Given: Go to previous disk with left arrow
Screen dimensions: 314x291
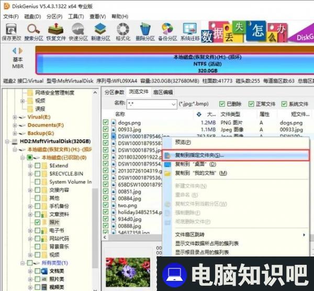Looking at the screenshot, I should 14,51.
